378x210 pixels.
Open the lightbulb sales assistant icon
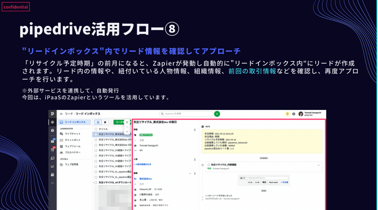coord(287,114)
